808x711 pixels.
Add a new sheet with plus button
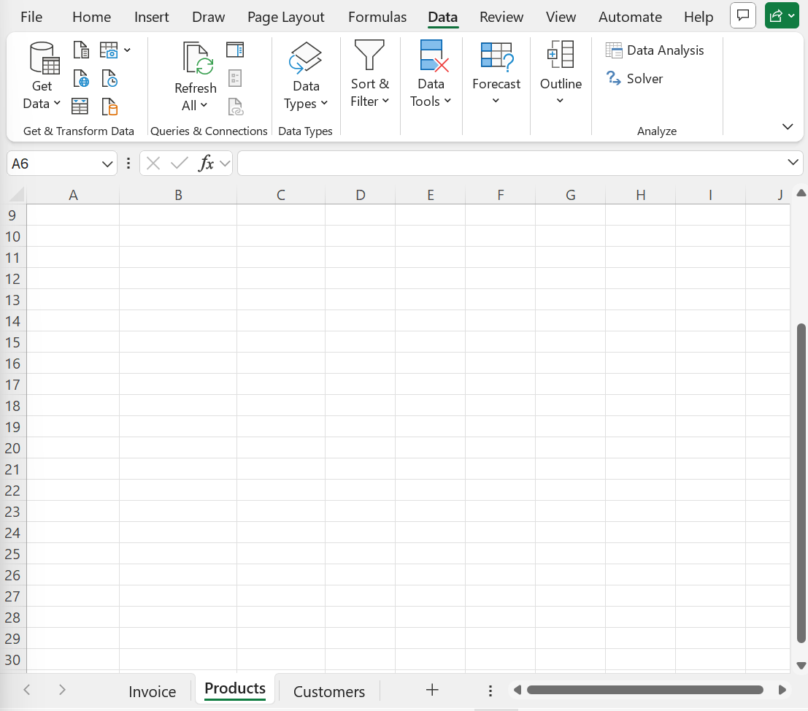(432, 690)
